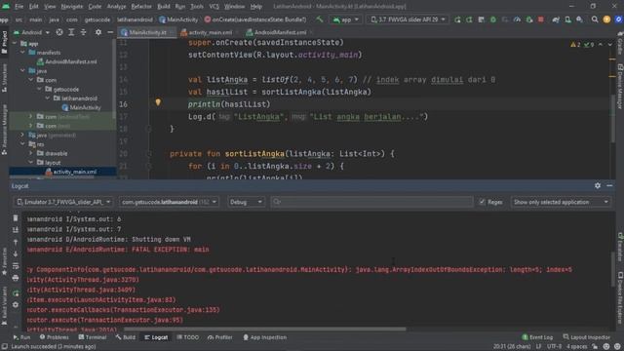Open the Event Log
Screen dimensions: 624x351
537,337
